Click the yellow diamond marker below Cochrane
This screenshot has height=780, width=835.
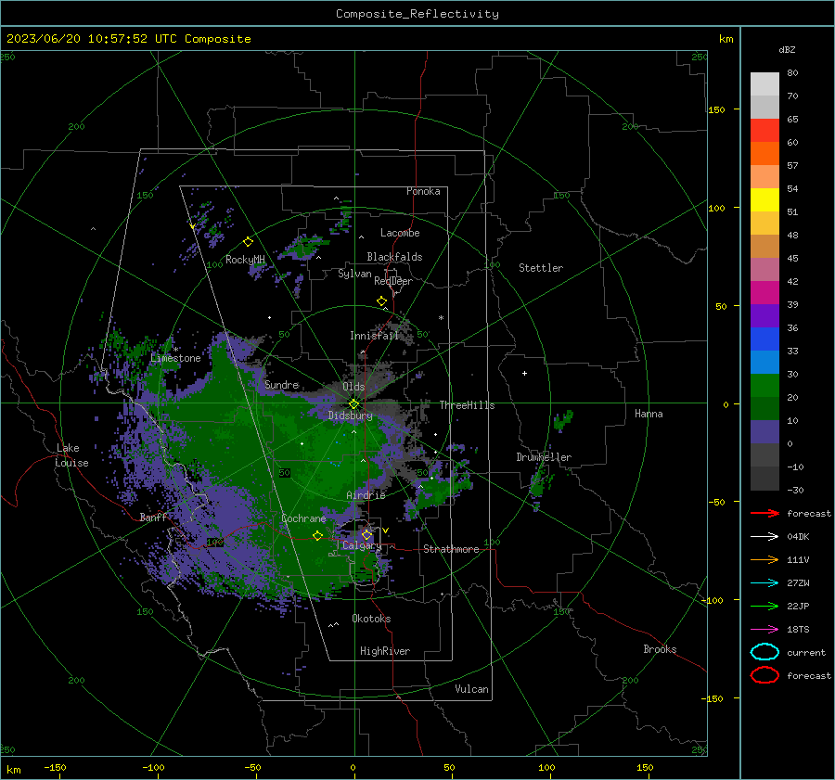tap(317, 535)
